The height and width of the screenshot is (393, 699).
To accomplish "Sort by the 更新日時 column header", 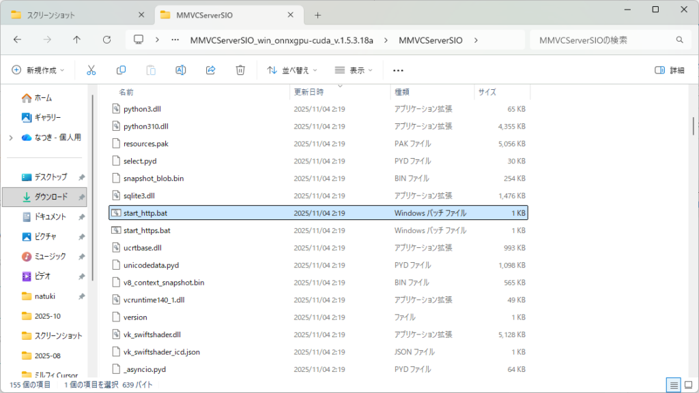I will [309, 91].
